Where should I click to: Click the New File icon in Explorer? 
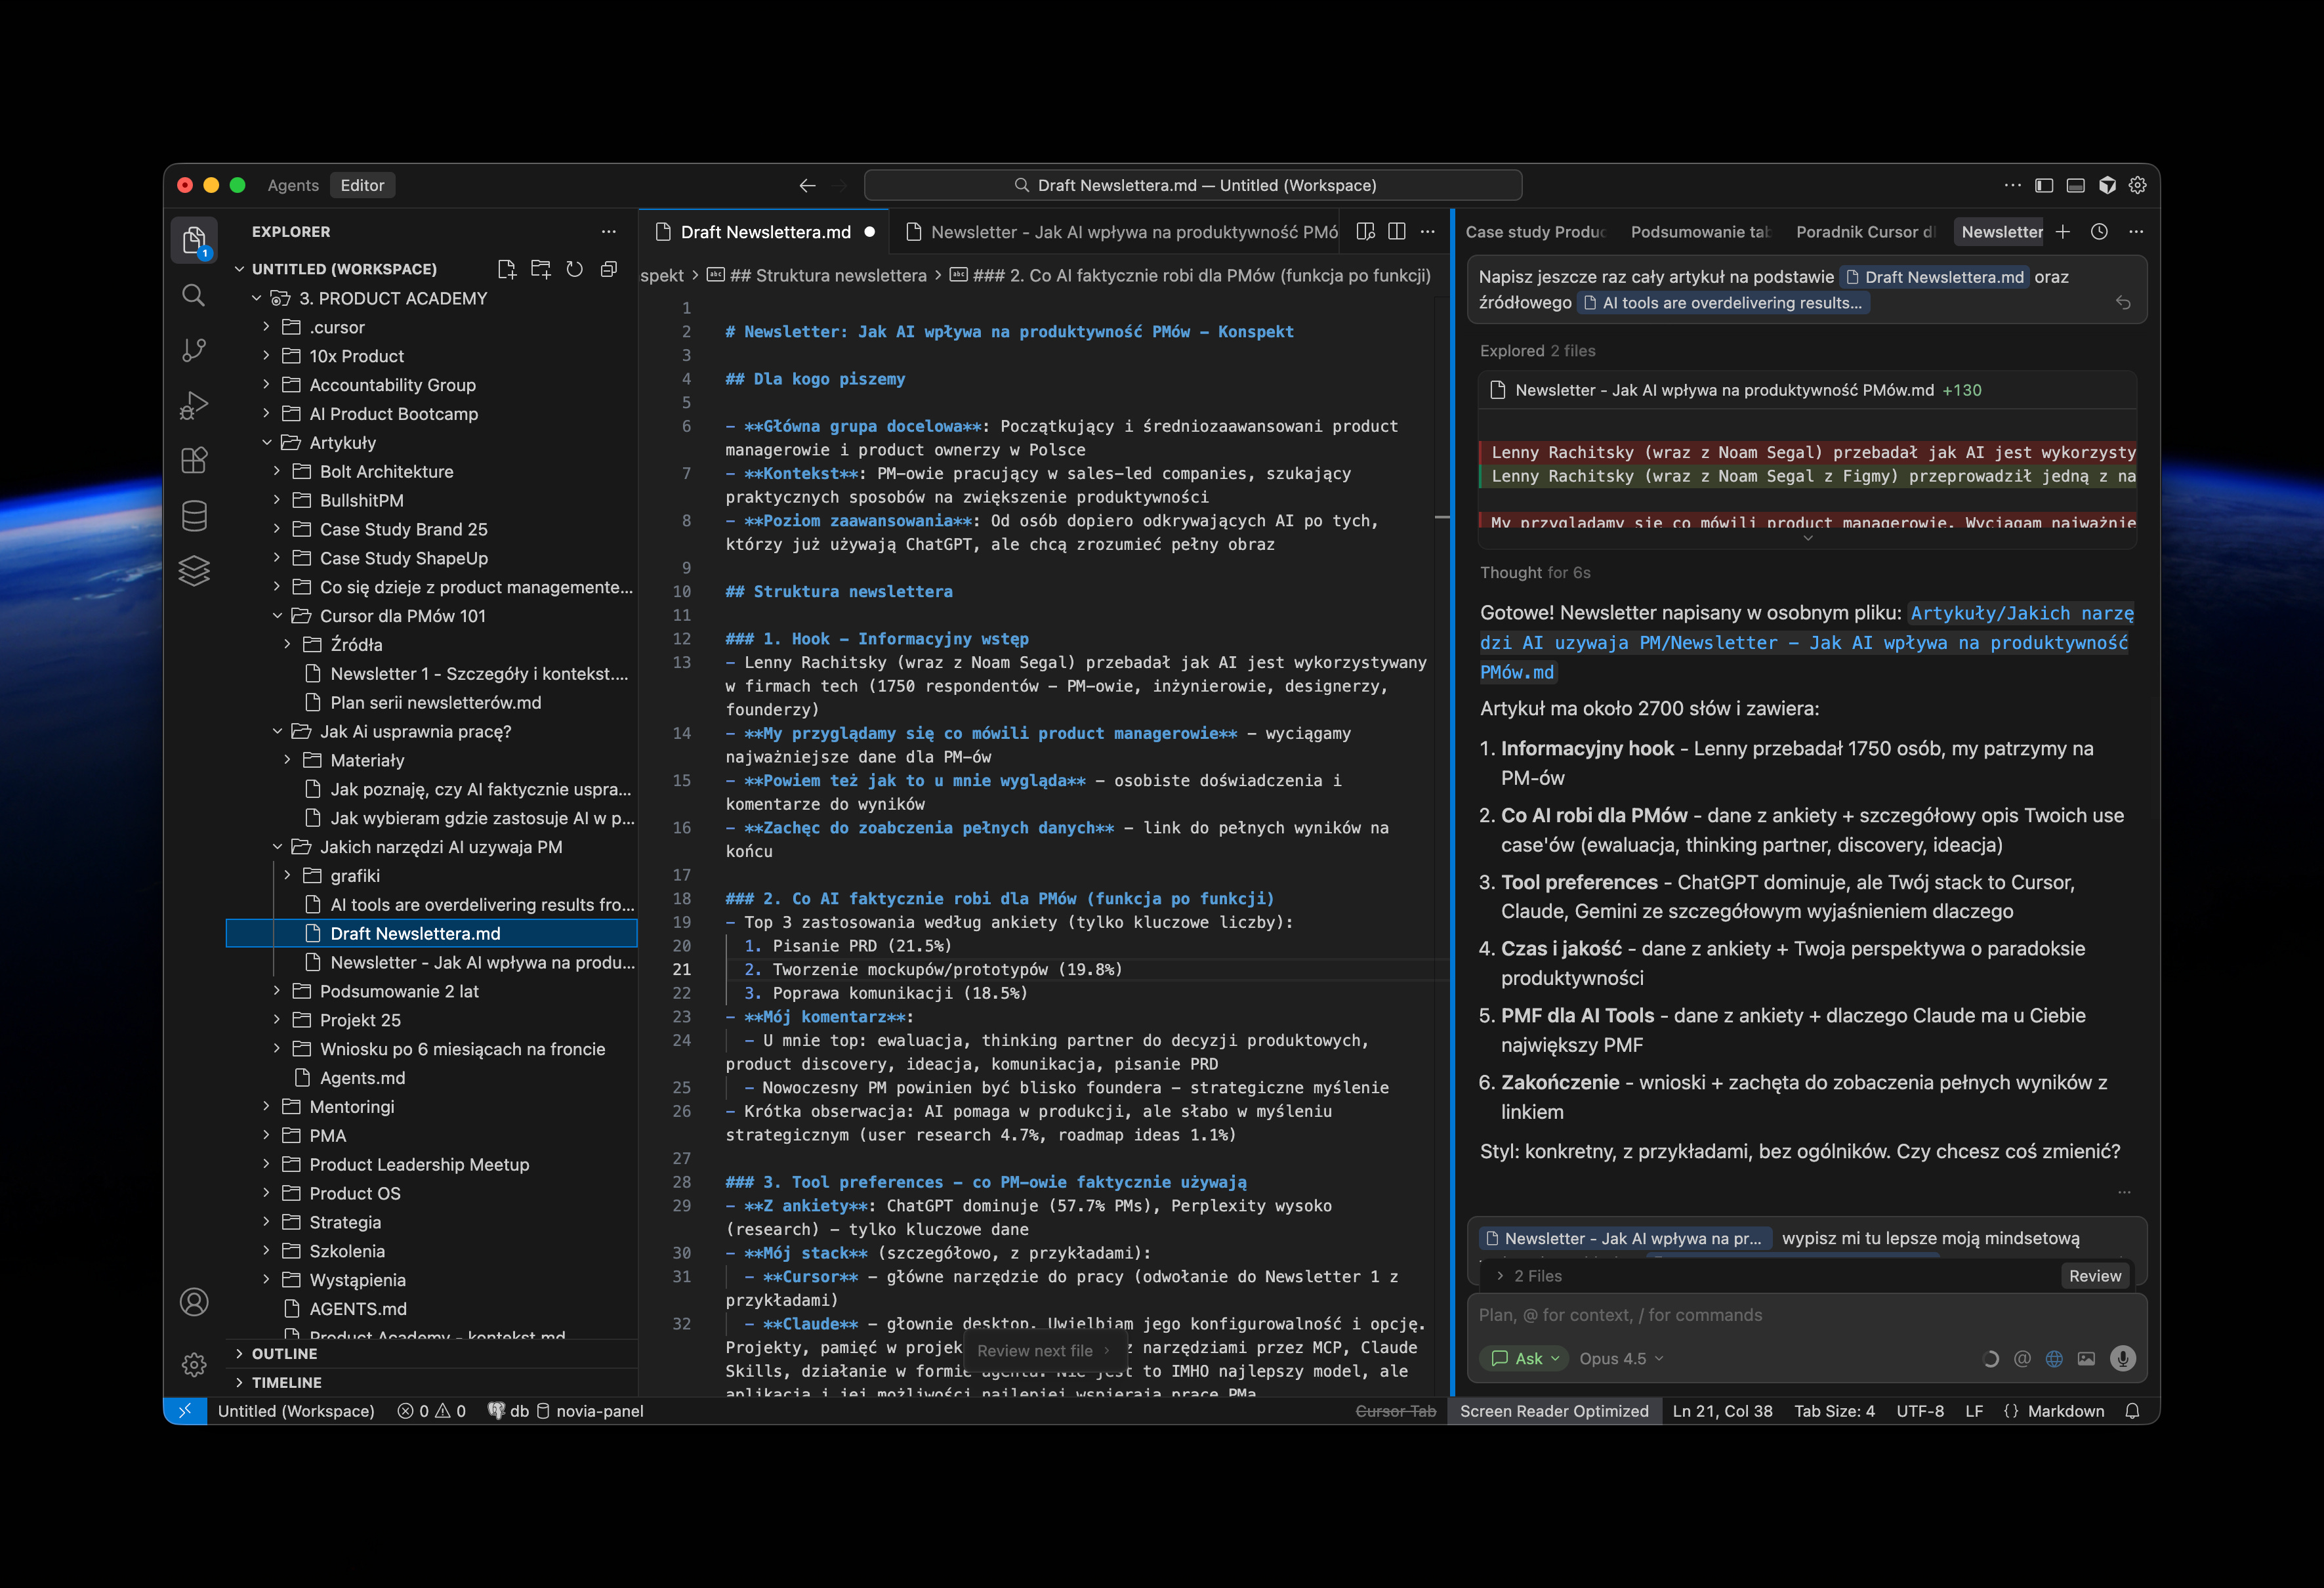tap(507, 269)
